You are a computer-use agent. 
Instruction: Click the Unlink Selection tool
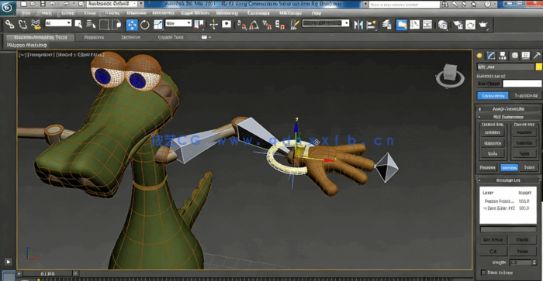coord(22,25)
